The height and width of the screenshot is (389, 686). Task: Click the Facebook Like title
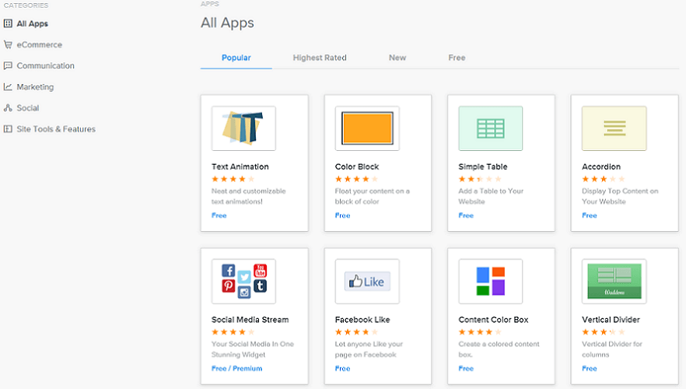tap(362, 320)
